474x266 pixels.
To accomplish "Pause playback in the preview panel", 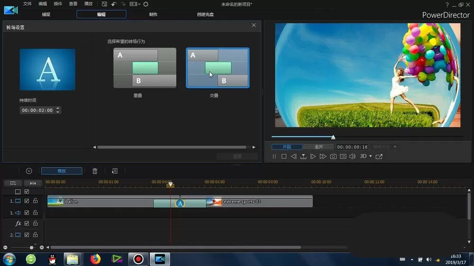I will pos(274,156).
